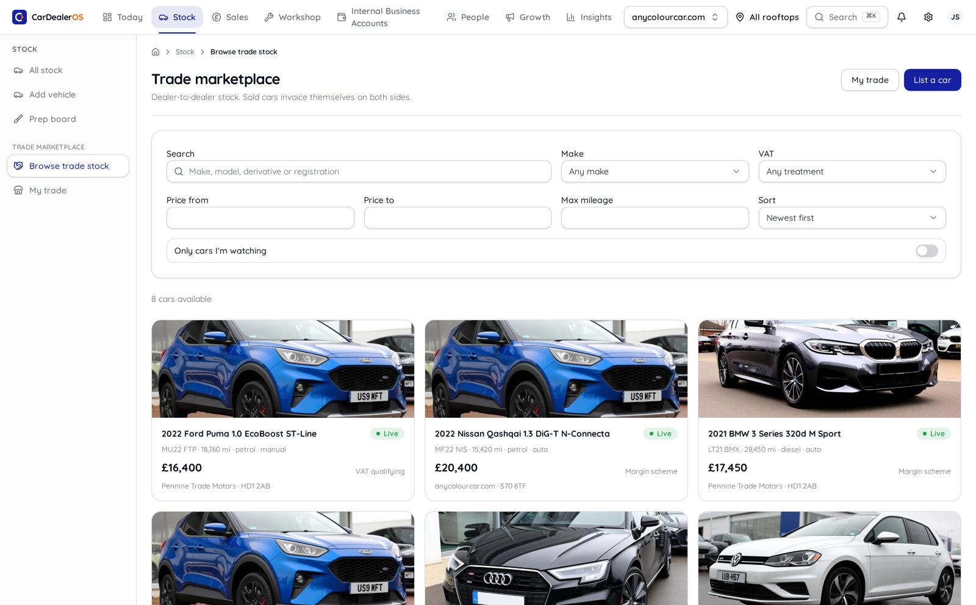Screen dimensions: 976x605
Task: Click the Stock breadcrumb link
Action: point(185,52)
